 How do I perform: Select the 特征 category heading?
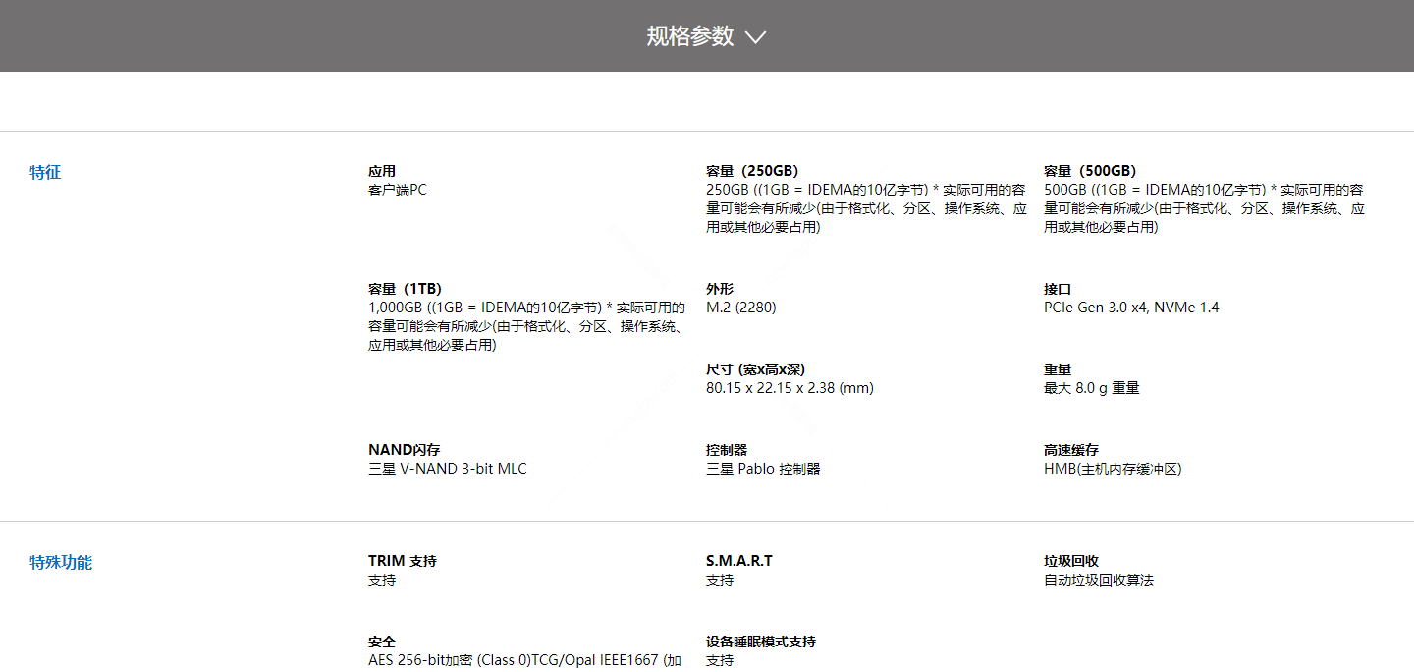pos(45,172)
